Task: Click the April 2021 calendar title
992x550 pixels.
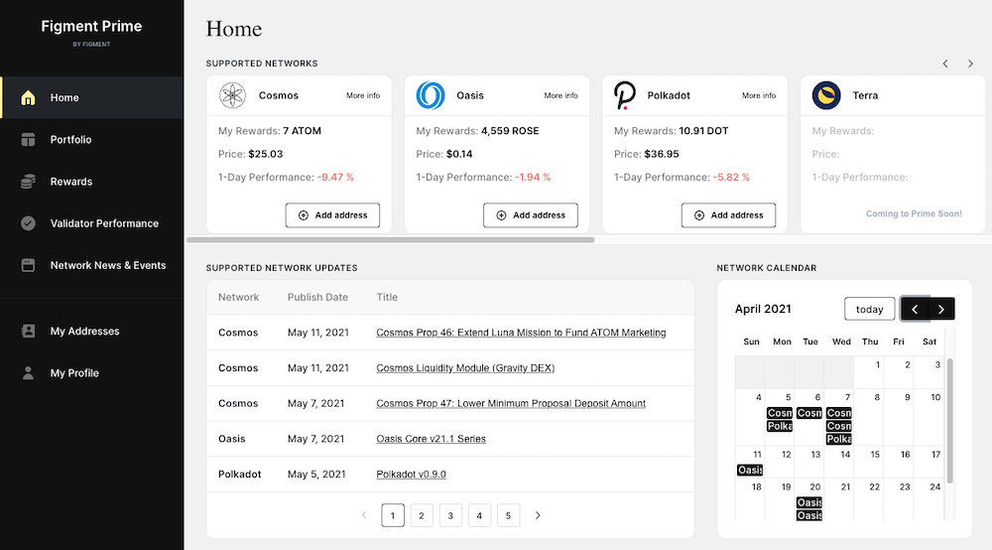Action: click(763, 309)
